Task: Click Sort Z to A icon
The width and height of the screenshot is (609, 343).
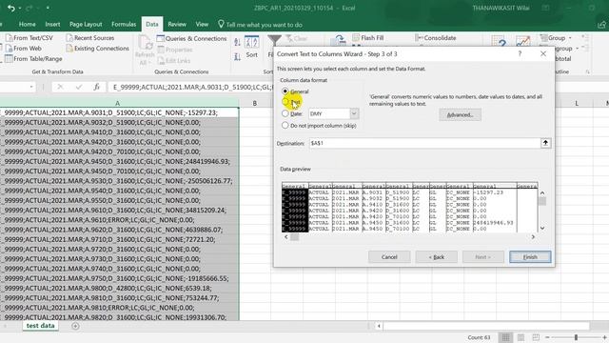Action: point(237,57)
